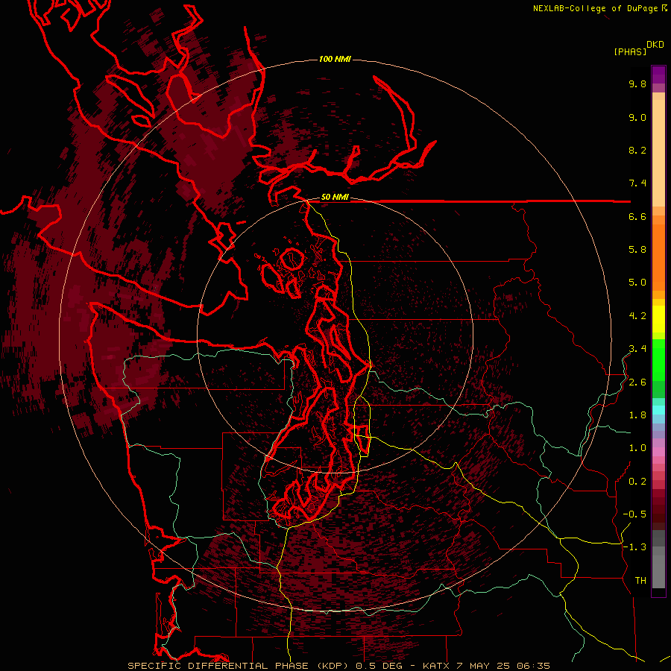Click the DKD product code label
Screen dimensions: 671x671
pyautogui.click(x=655, y=44)
